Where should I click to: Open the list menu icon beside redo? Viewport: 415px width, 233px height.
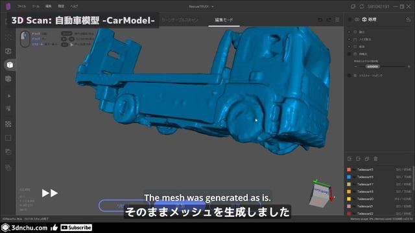[337, 20]
